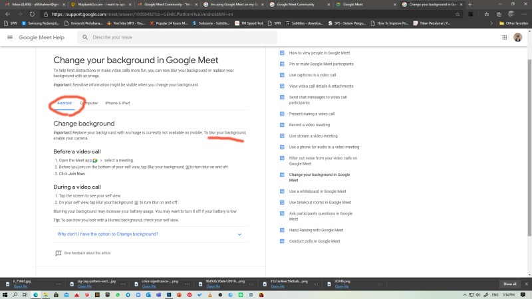
Task: Bookmark this page with the star icon
Action: pyautogui.click(x=458, y=14)
